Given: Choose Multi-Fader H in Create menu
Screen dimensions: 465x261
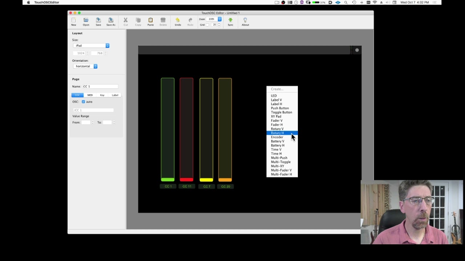Looking at the screenshot, I should pos(282,174).
